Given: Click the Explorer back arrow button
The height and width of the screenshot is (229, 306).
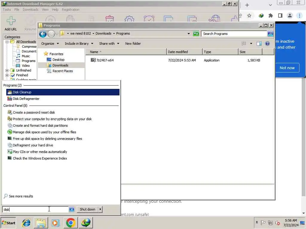Looking at the screenshot, I should [x=43, y=34].
